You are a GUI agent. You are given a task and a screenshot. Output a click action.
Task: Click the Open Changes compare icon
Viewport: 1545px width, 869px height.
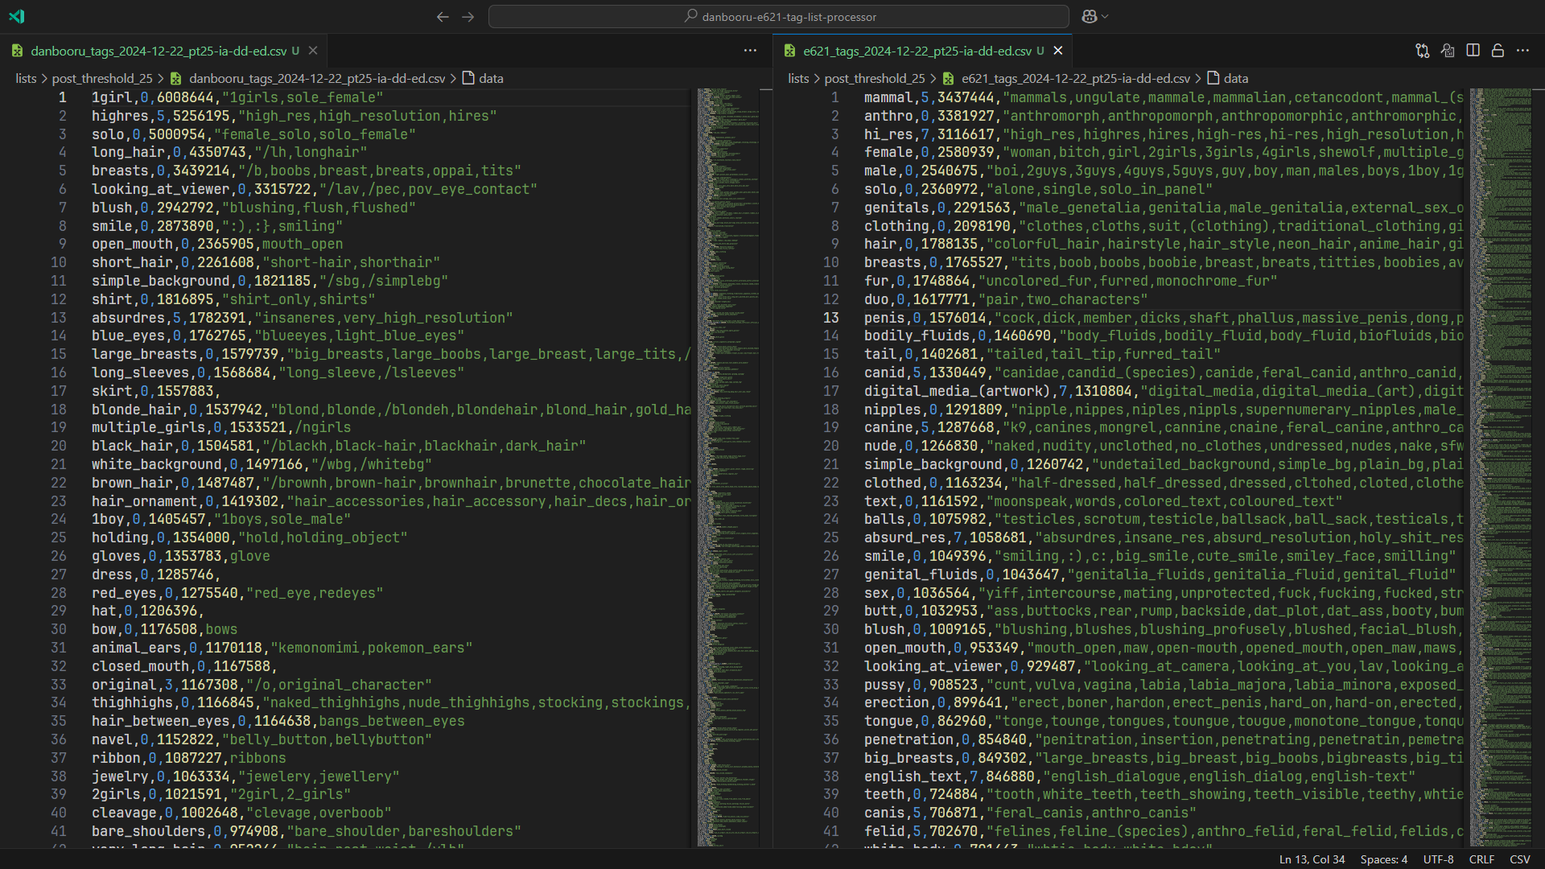(x=1422, y=51)
